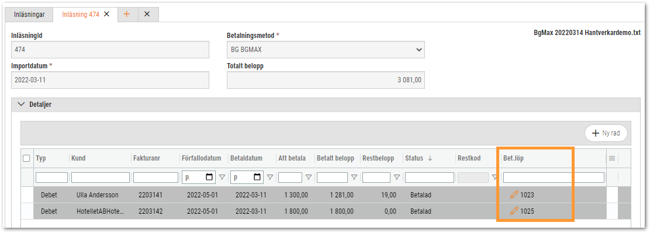Toggle the select-all rows checkbox

point(26,158)
